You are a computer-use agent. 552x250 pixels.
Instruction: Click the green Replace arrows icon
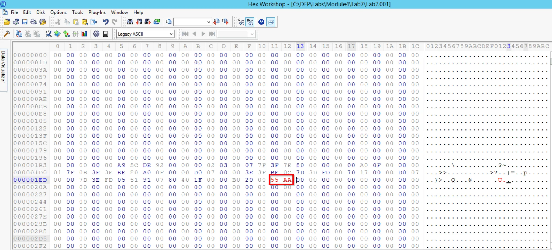157,22
